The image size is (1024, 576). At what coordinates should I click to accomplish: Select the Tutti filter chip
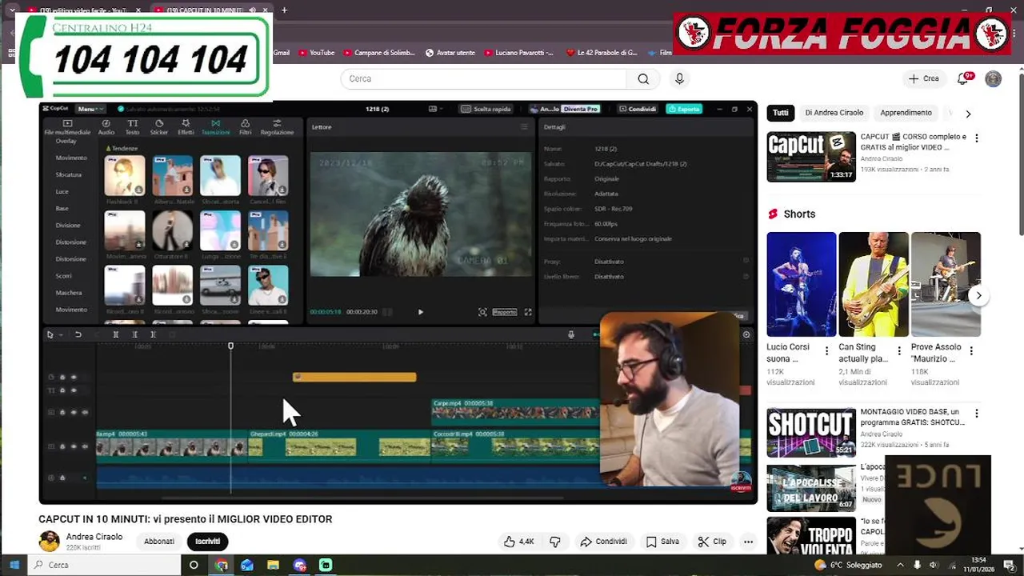[x=781, y=113]
